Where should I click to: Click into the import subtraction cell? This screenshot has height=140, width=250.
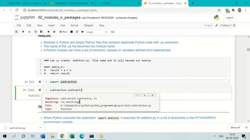[136, 82]
